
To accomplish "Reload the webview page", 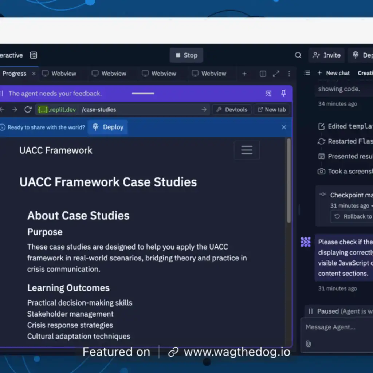I will pos(28,110).
